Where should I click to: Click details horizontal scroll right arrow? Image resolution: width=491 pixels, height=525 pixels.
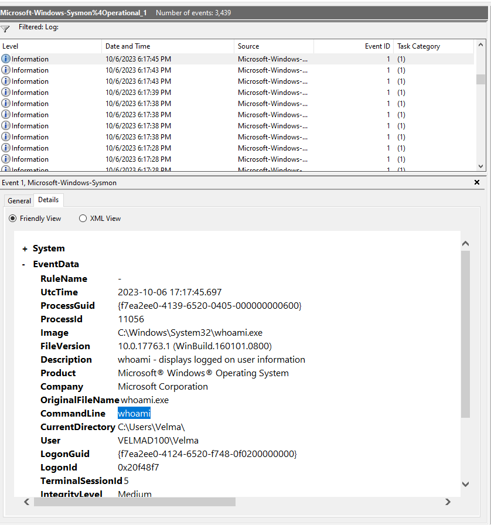(x=448, y=502)
